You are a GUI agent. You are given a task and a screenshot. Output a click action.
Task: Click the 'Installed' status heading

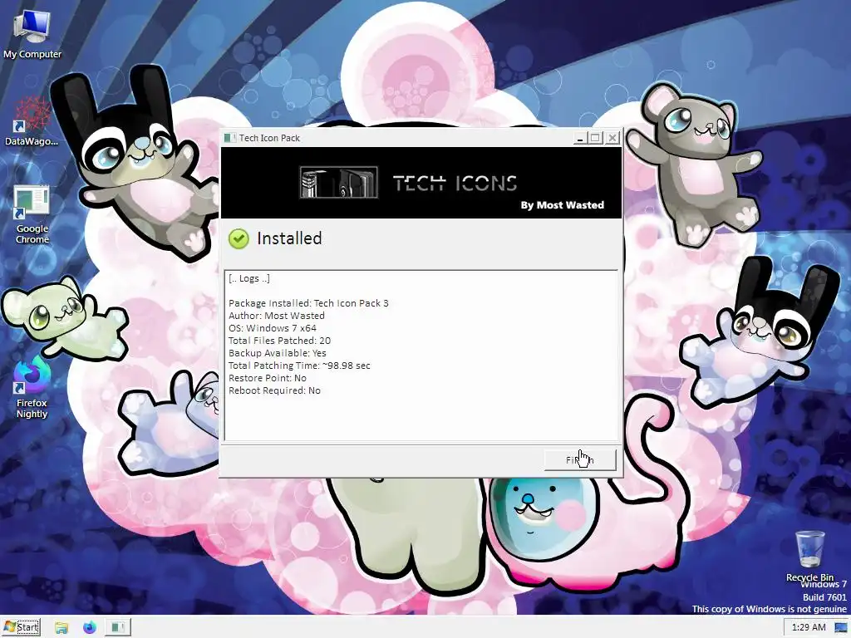pyautogui.click(x=289, y=238)
